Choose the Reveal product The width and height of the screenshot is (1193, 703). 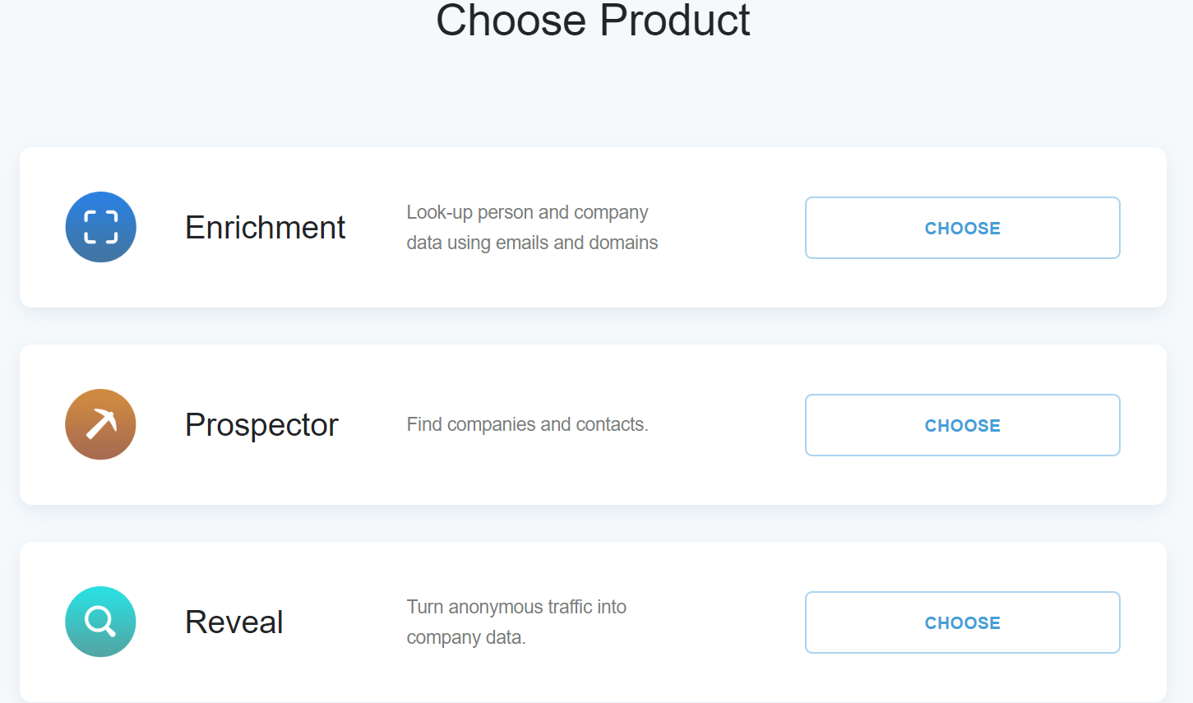tap(962, 622)
